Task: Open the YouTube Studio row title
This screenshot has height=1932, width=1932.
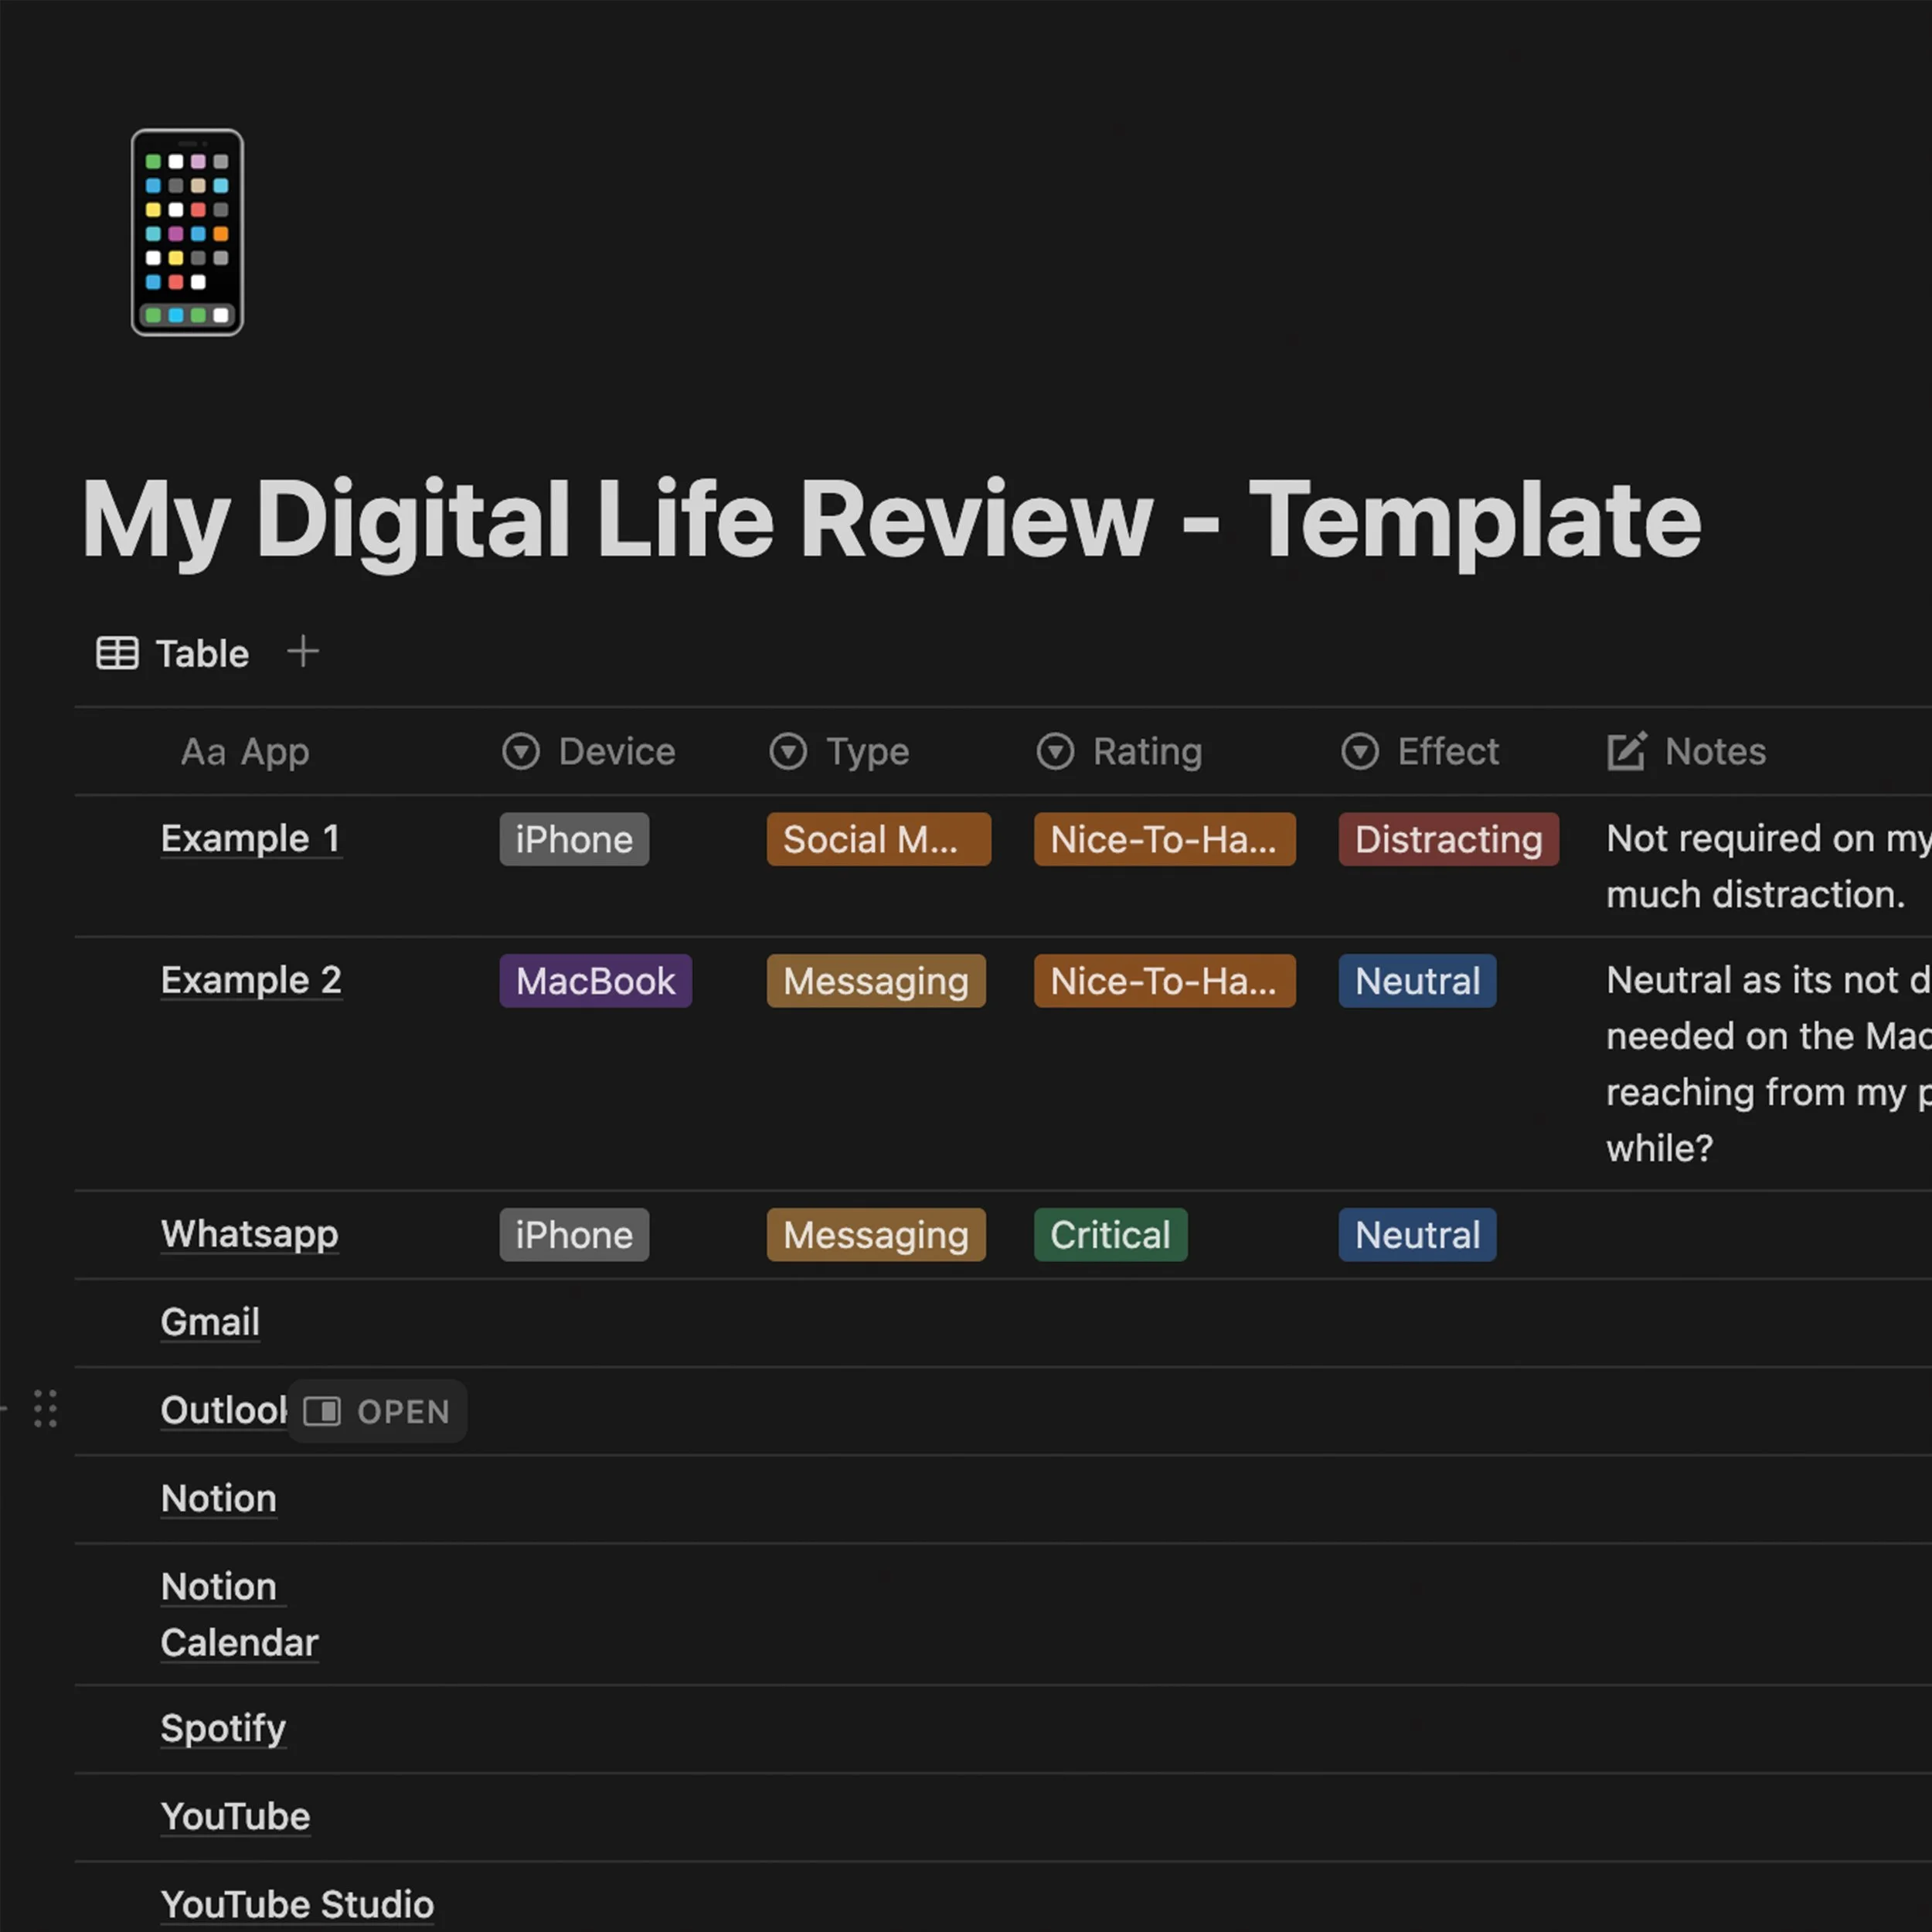Action: pos(297,1904)
